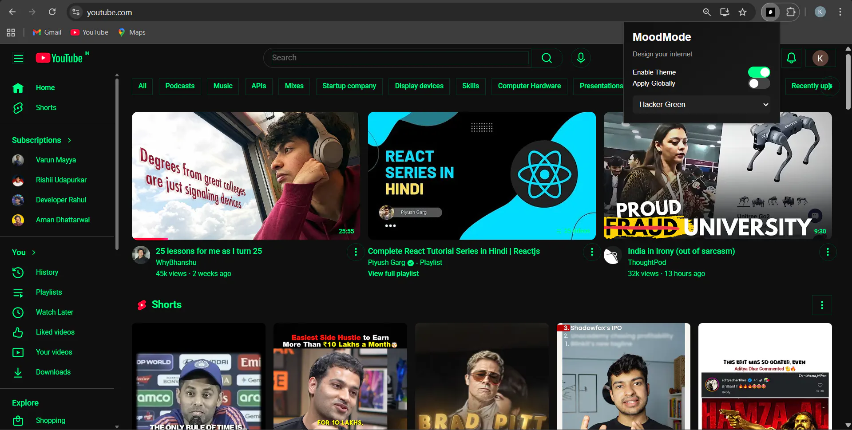This screenshot has width=852, height=430.
Task: Click the MoodMode extension icon
Action: point(770,12)
